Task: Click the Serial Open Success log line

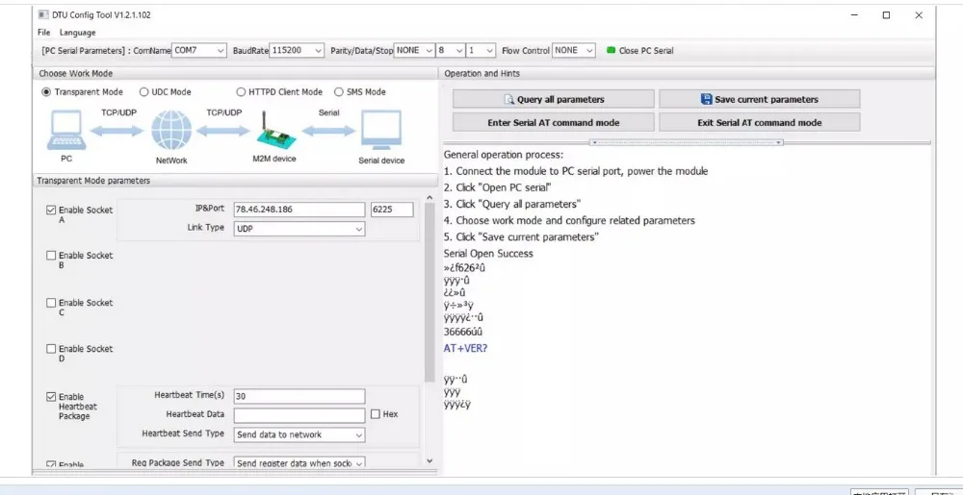Action: pos(488,254)
